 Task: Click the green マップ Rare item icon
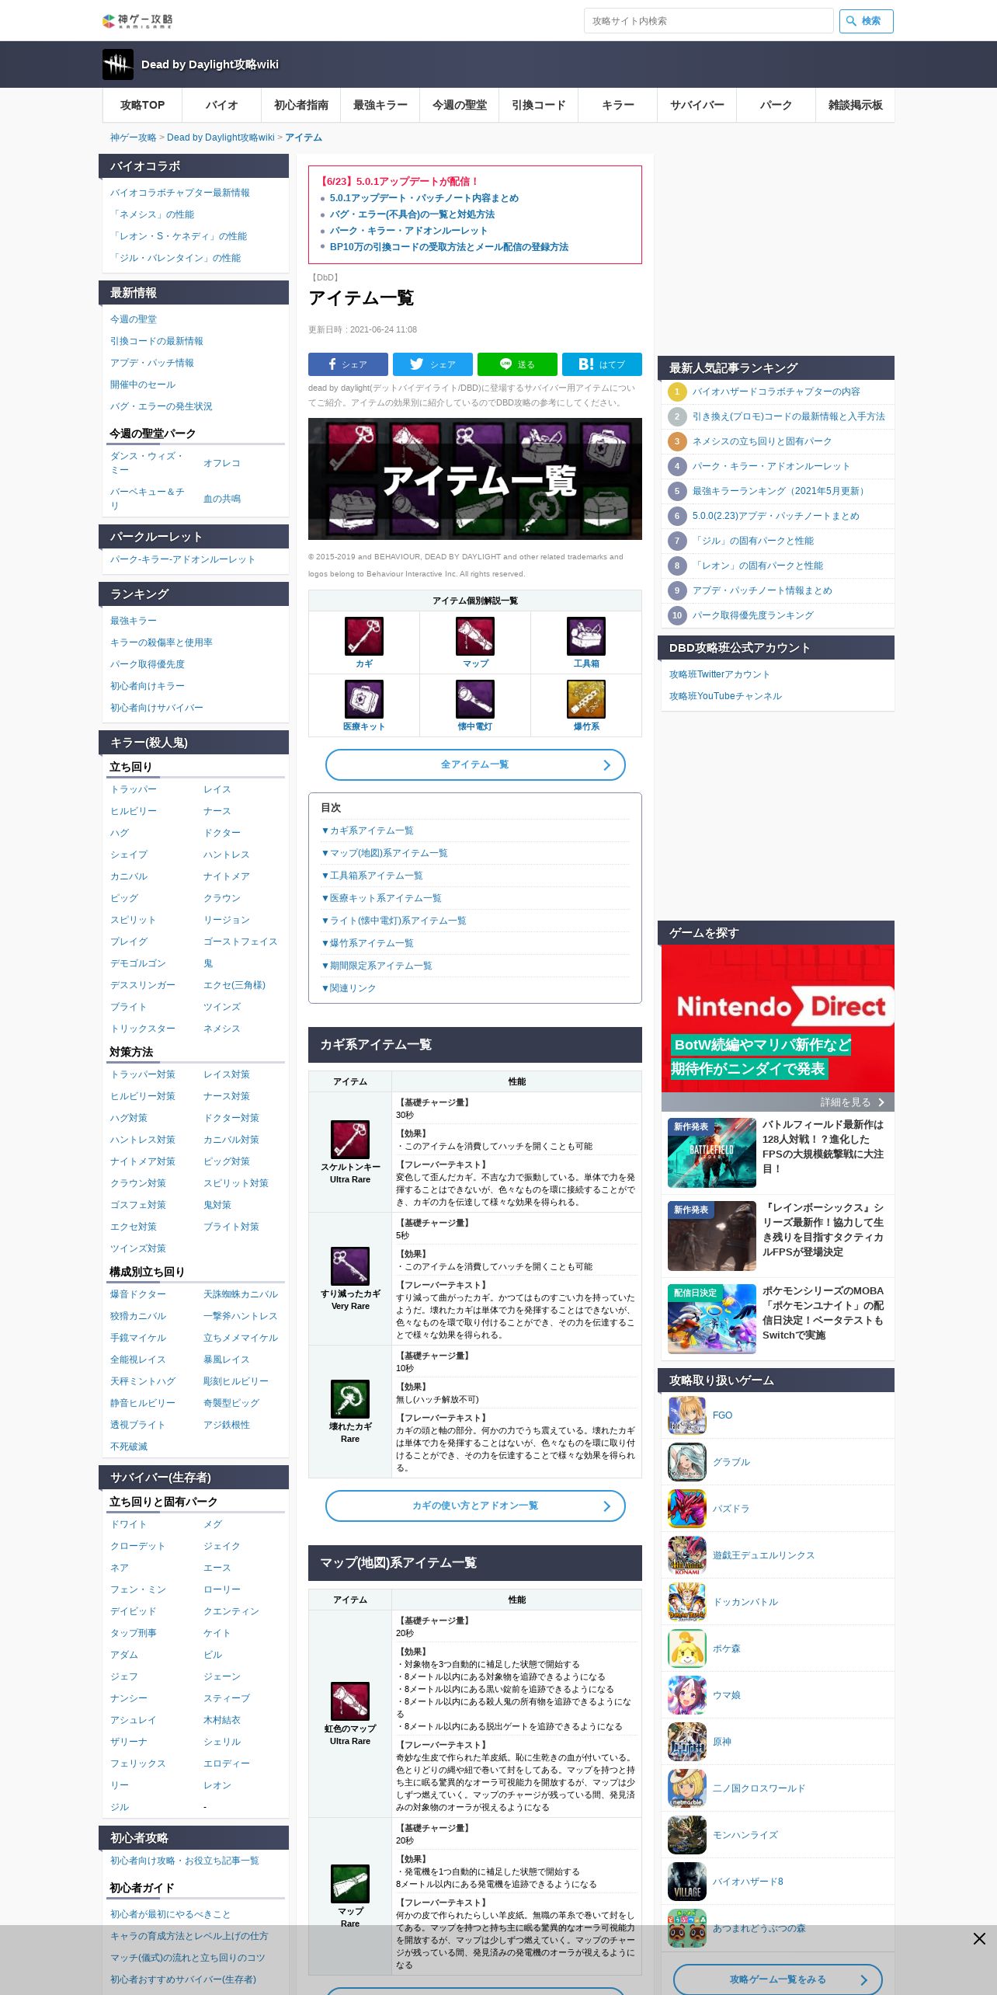[350, 1883]
